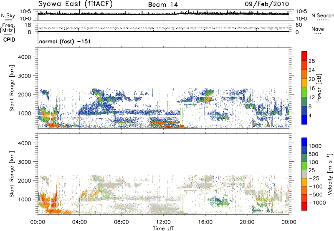
Task: Click the '-1000' tick on Velocity colorbar
Action: [x=317, y=203]
